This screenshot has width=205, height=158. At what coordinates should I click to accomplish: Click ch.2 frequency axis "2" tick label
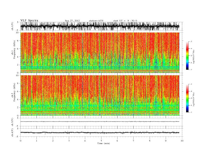coord(18,108)
